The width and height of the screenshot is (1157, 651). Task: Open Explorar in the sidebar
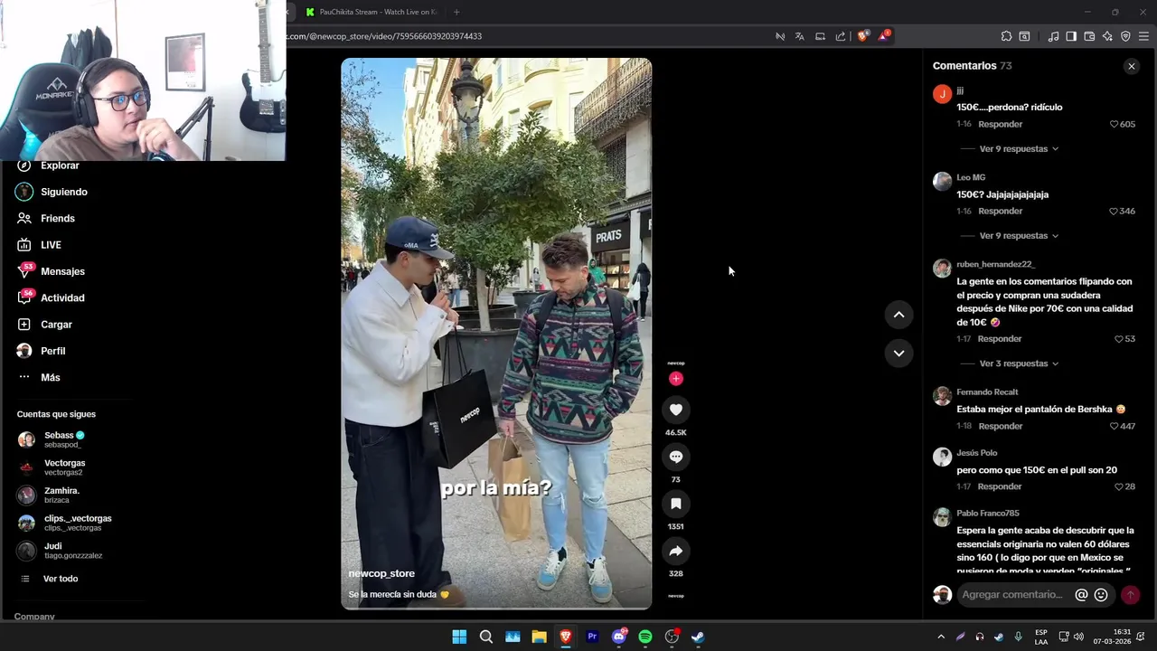(x=60, y=165)
